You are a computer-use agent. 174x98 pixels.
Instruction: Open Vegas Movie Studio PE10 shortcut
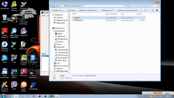pos(14,33)
